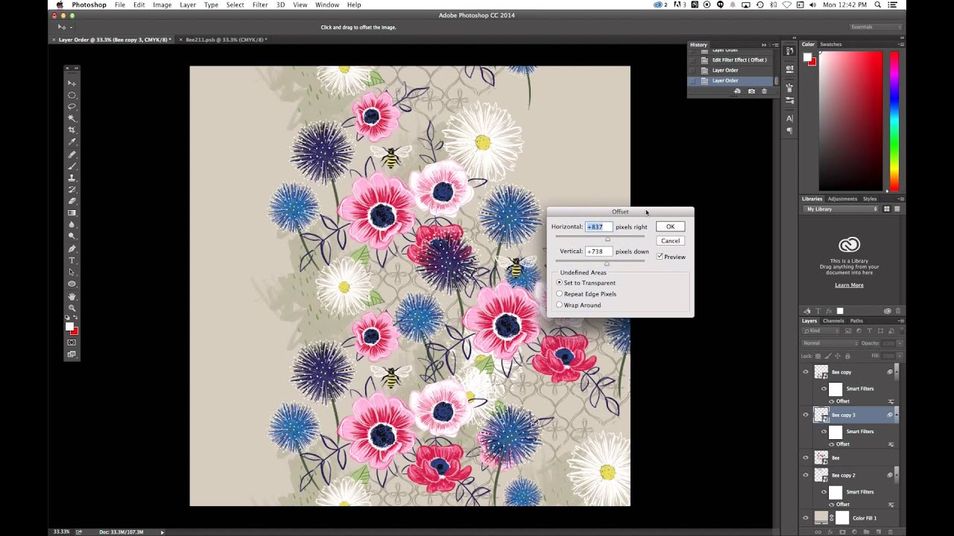Select the Pen tool
Image resolution: width=954 pixels, height=536 pixels.
(x=72, y=249)
